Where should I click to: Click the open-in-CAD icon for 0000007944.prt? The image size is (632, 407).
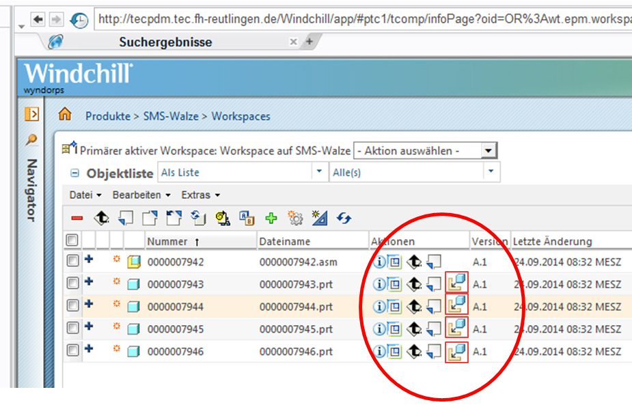coord(456,305)
